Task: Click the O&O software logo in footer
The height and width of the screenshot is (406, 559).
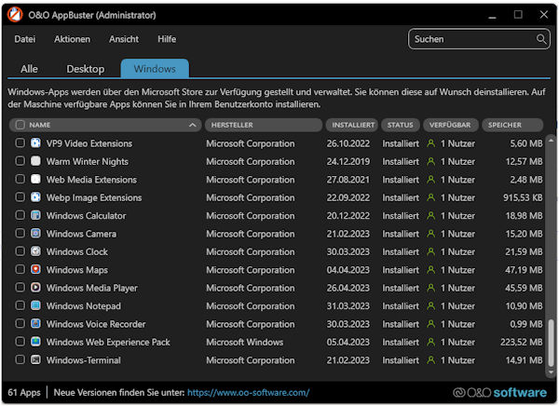Action: coord(499,392)
